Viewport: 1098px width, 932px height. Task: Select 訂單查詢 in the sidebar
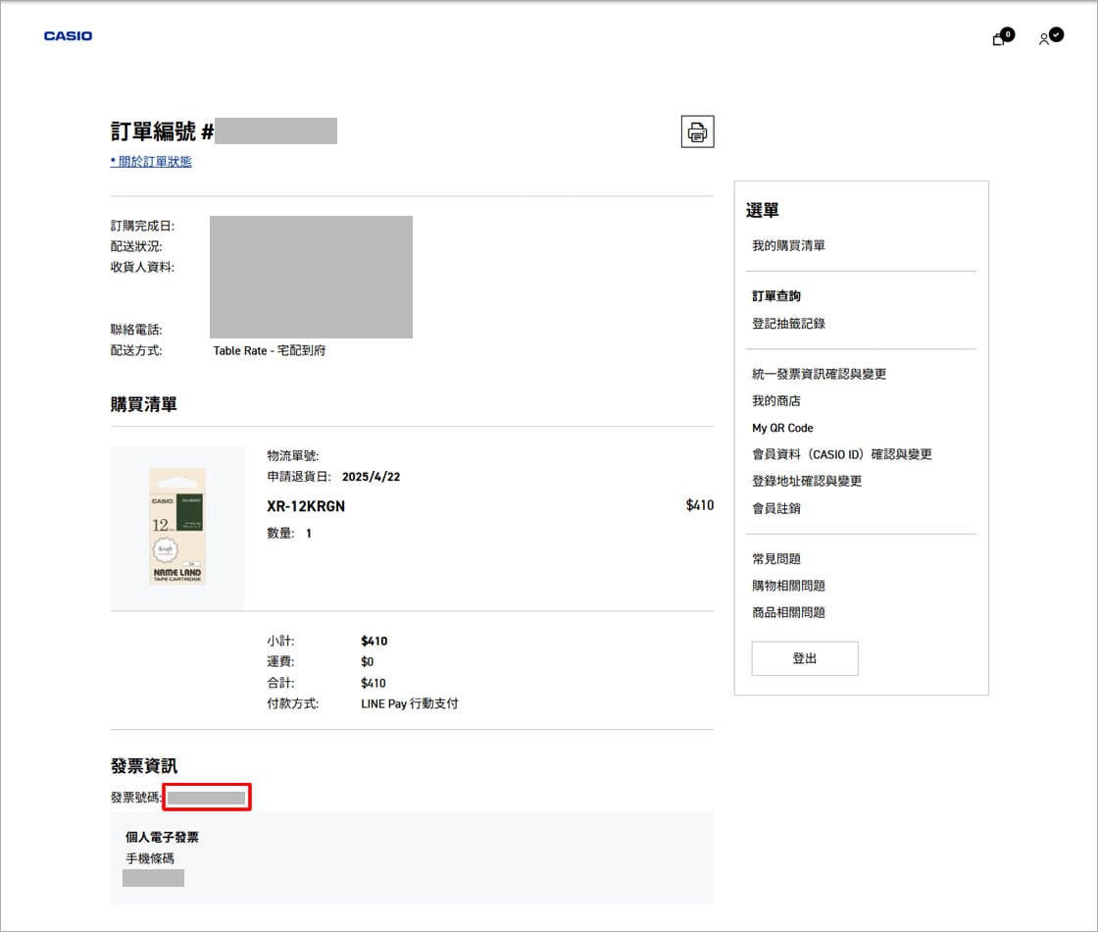pyautogui.click(x=776, y=296)
